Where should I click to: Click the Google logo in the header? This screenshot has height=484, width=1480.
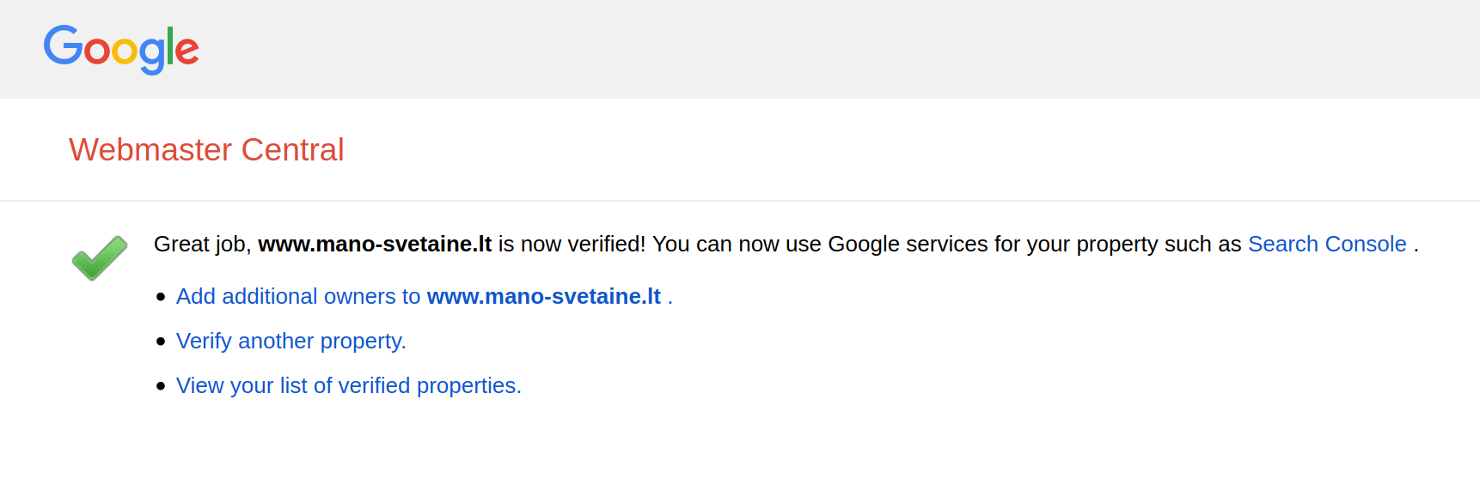[x=121, y=49]
